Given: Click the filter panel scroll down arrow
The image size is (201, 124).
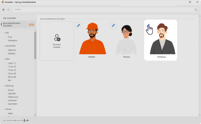Looking at the screenshot, I should coord(35,115).
